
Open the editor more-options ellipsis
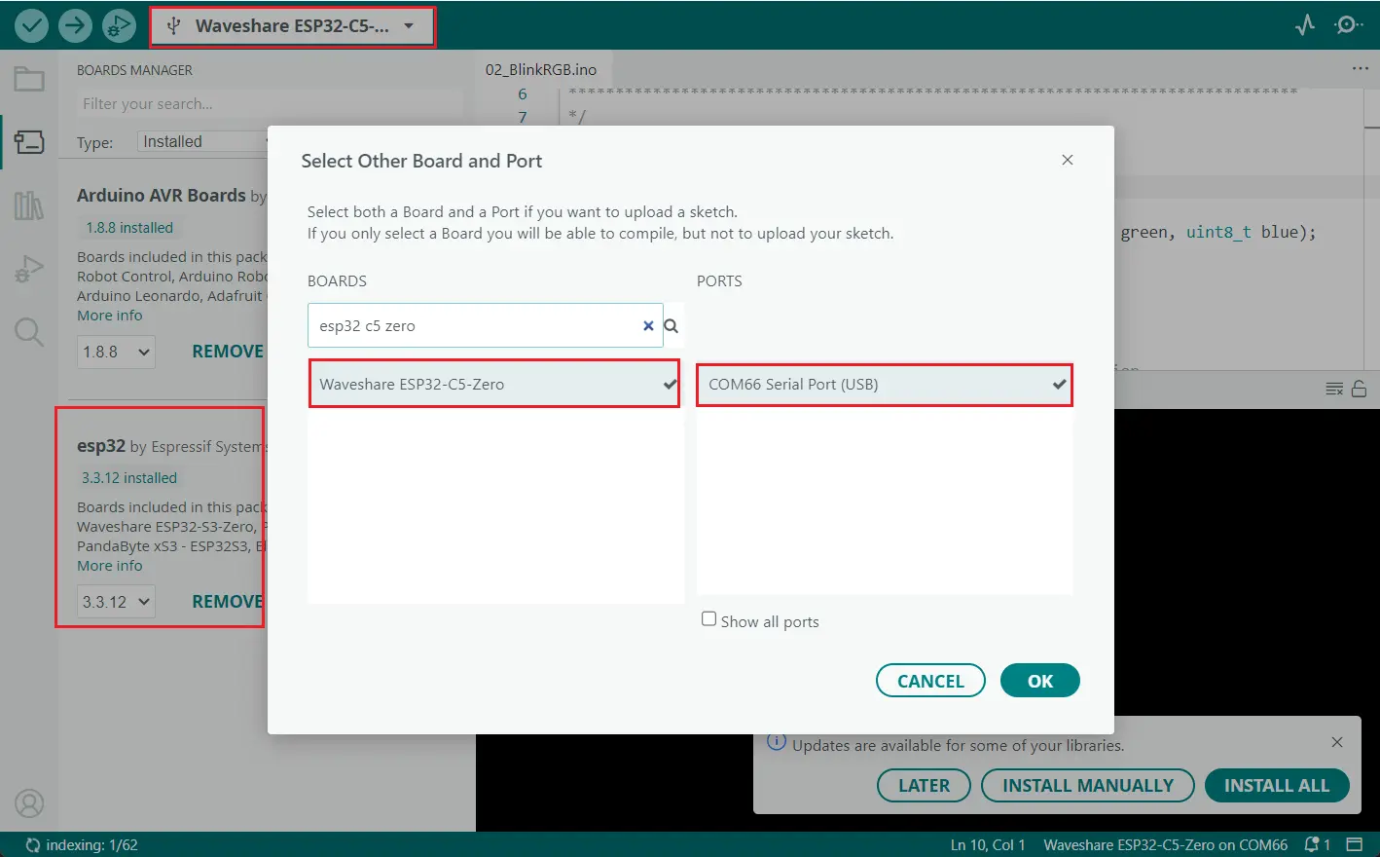click(1361, 69)
